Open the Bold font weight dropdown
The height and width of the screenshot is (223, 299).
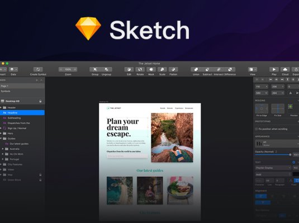pyautogui.click(x=273, y=174)
